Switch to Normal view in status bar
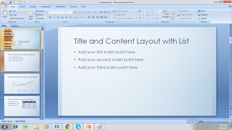This screenshot has width=232, height=130. click(x=190, y=122)
